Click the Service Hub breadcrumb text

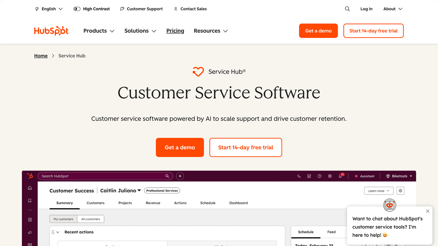click(72, 56)
